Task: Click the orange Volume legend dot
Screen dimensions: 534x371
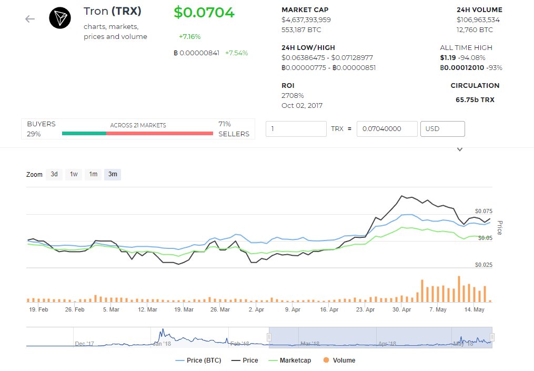Action: pyautogui.click(x=326, y=360)
